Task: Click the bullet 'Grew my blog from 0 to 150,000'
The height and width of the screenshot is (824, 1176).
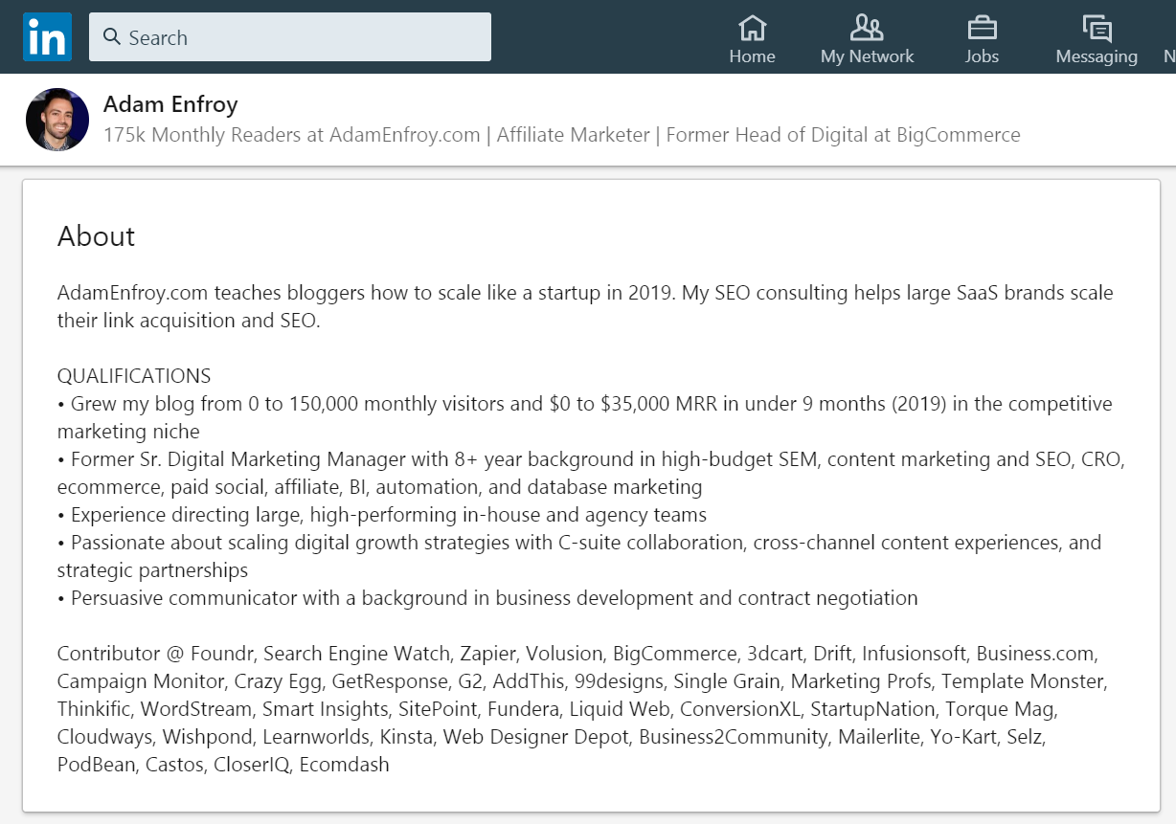Action: [585, 417]
